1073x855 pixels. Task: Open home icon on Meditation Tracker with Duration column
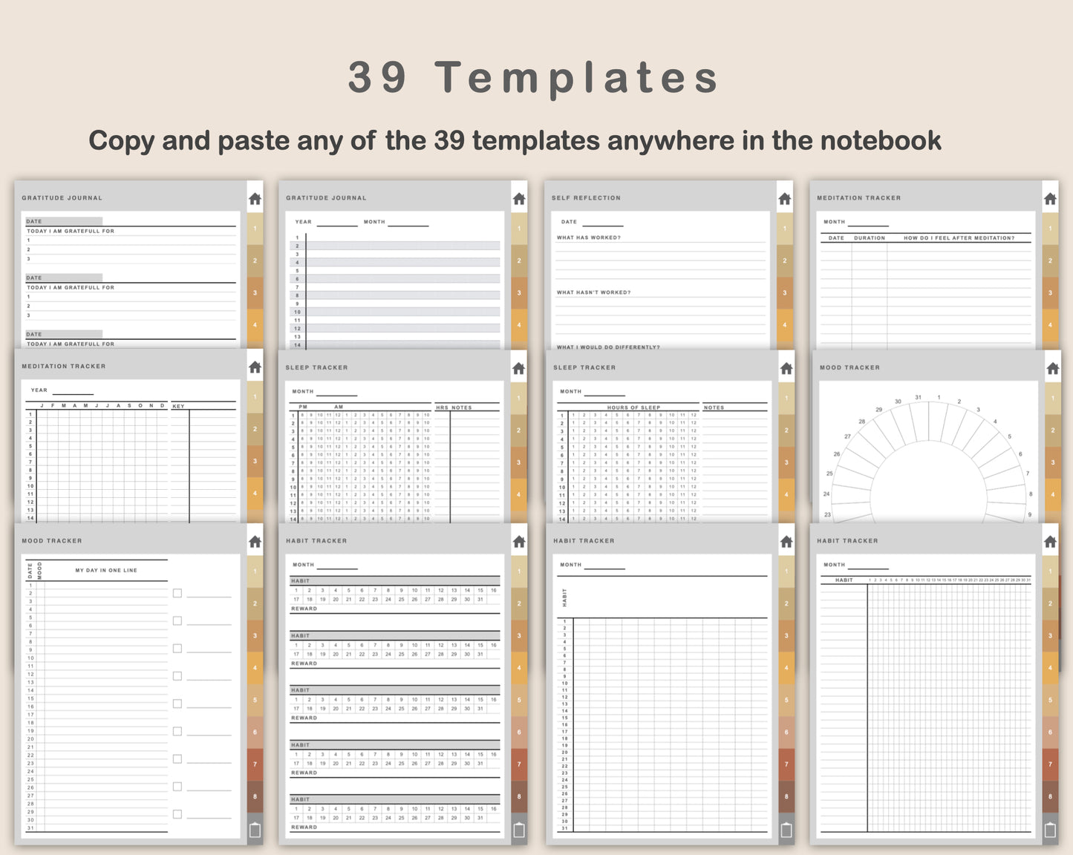(1050, 199)
